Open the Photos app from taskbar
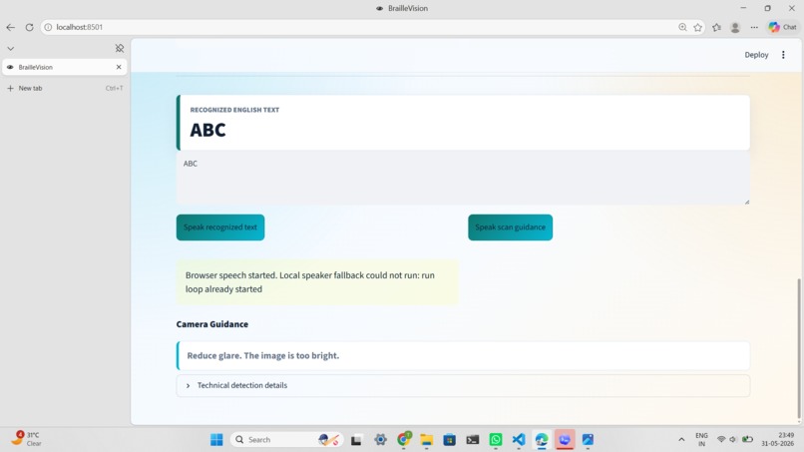 pos(588,440)
